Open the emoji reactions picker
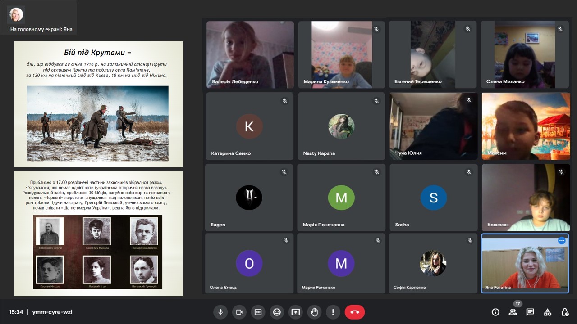 click(277, 312)
